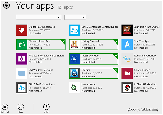This screenshot has width=163, height=115.
Task: Click the BUILD Conference Content Ripper icon
Action: 74,30
